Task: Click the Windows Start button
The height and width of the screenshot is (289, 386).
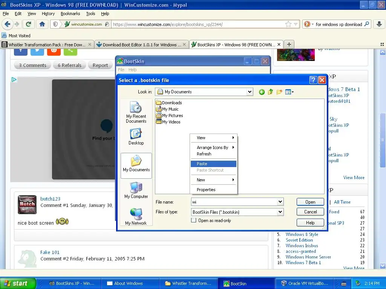Action: [x=18, y=283]
